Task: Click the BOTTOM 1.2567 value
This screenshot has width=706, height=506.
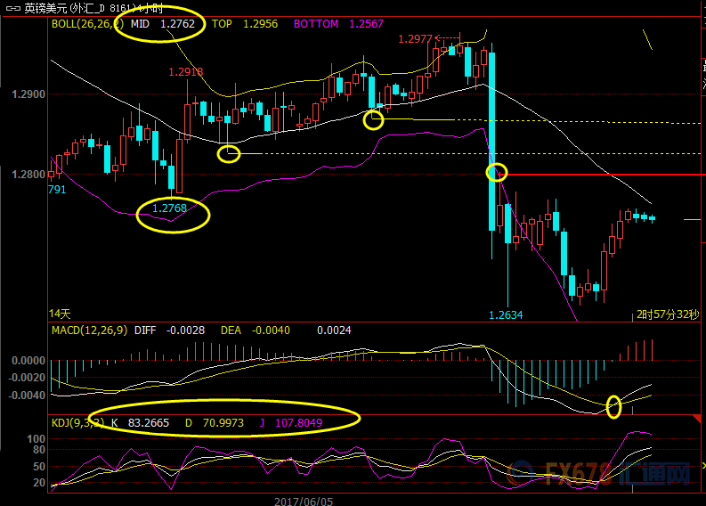Action: tap(338, 24)
